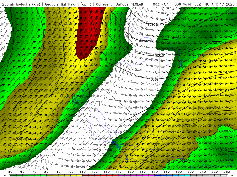The height and width of the screenshot is (177, 237).
Task: Click the 10380 height contour label
Action: (154, 79)
